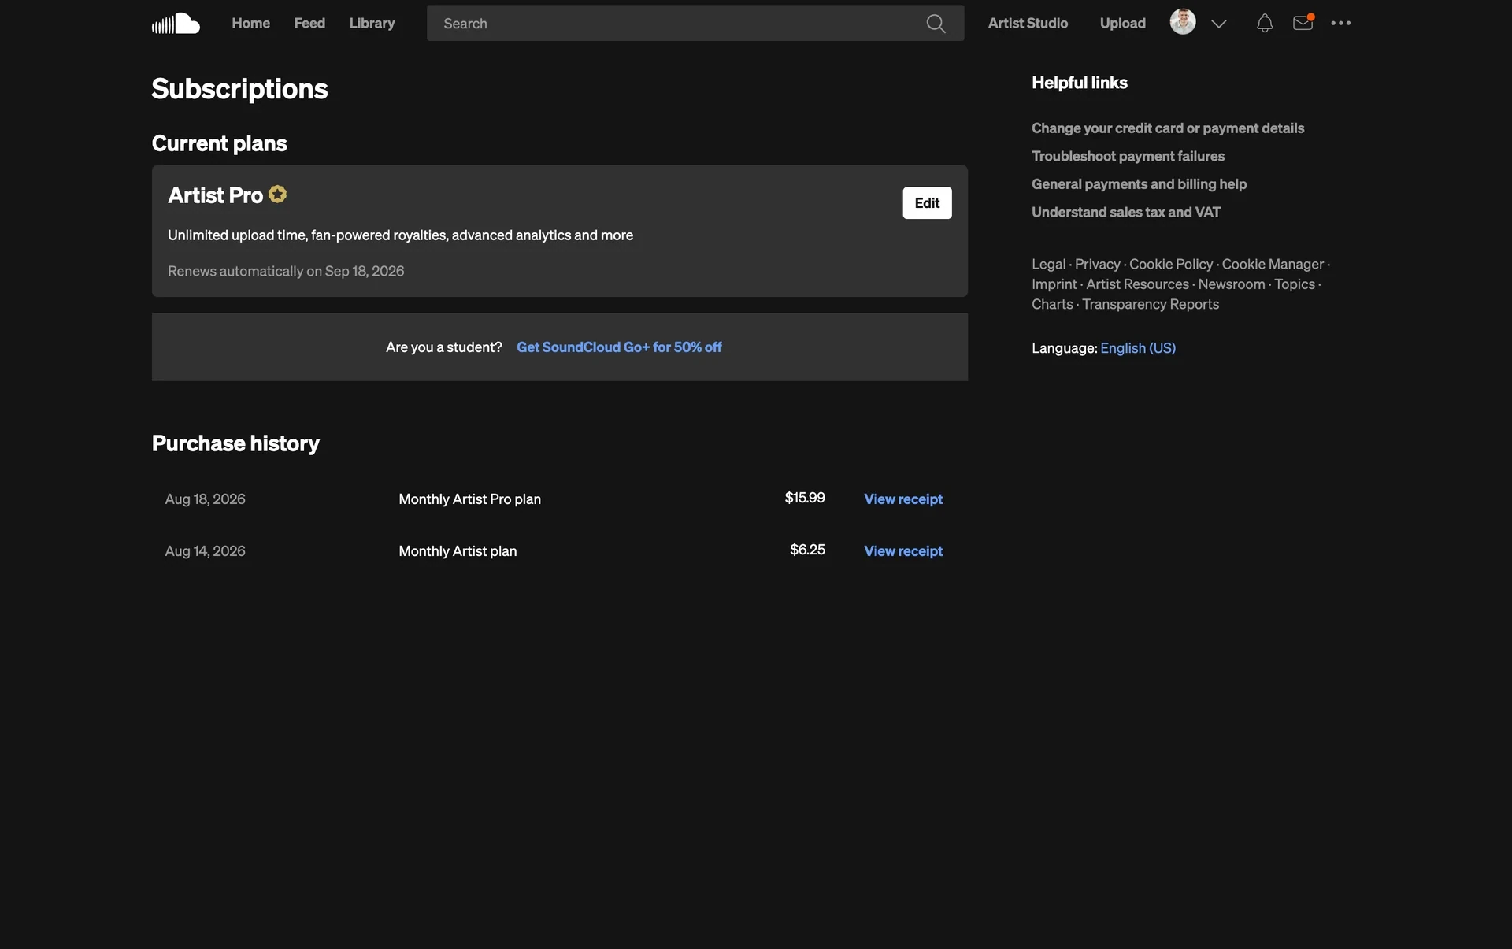Click 'Renews automatically on Sep 18, 2026' text

click(x=286, y=271)
